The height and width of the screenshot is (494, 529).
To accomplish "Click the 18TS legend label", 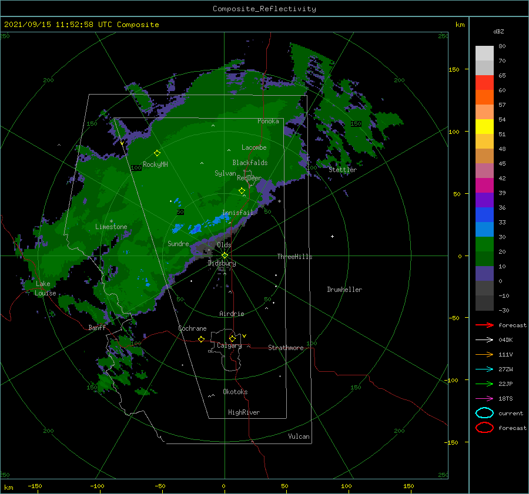I will [505, 399].
